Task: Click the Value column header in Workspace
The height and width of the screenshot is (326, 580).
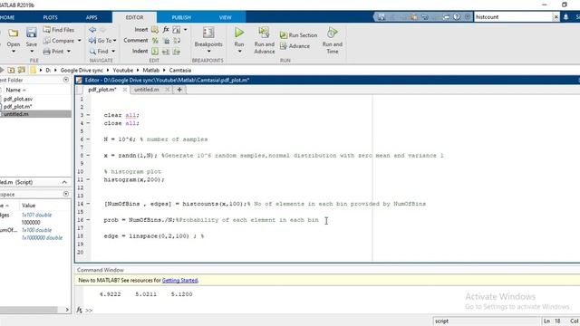Action: pos(28,206)
